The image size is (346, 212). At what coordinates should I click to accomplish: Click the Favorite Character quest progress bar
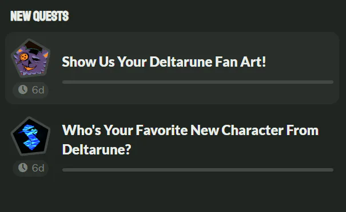click(x=198, y=170)
